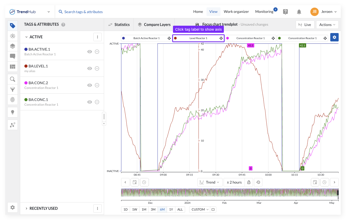
Task: Click the context timeline overview bar
Action: pos(229,193)
